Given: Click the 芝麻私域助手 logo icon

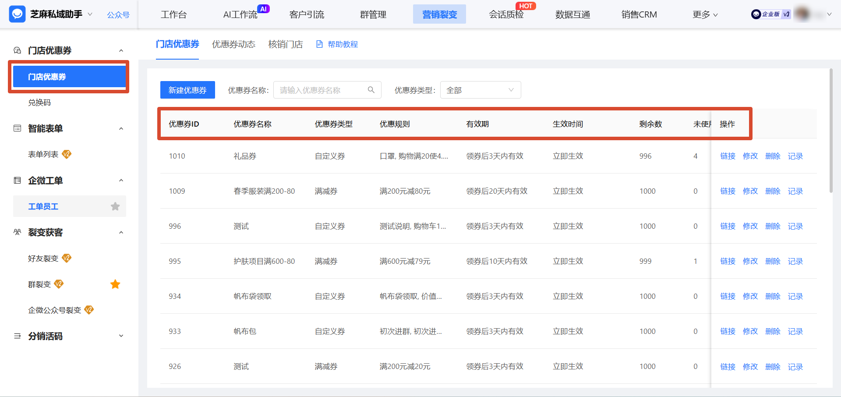Looking at the screenshot, I should tap(17, 14).
